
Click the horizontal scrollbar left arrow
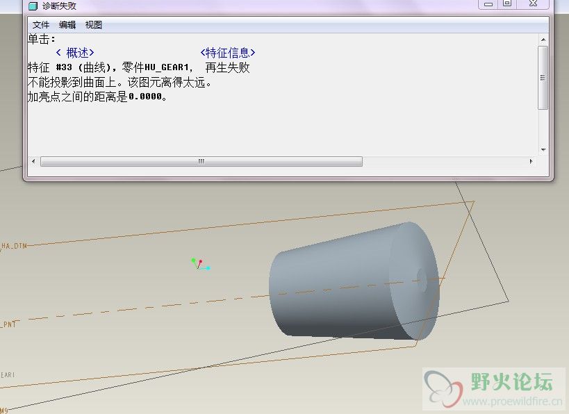[33, 161]
